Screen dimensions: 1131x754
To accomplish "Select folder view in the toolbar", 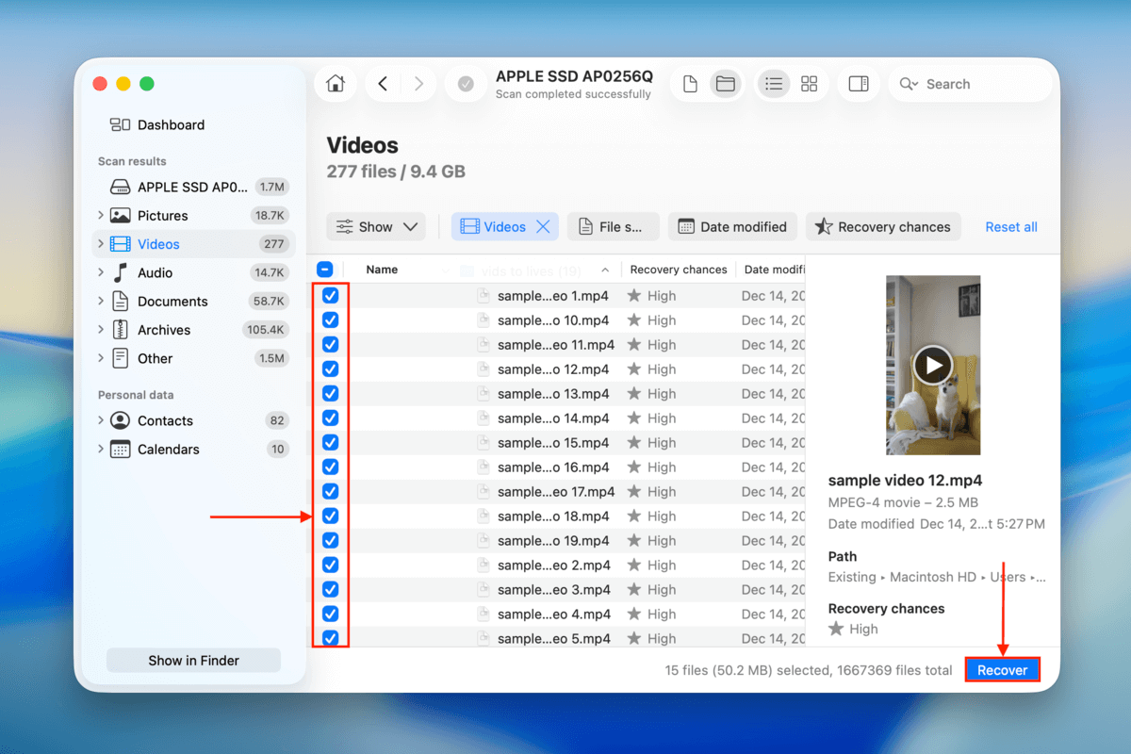I will pos(725,83).
